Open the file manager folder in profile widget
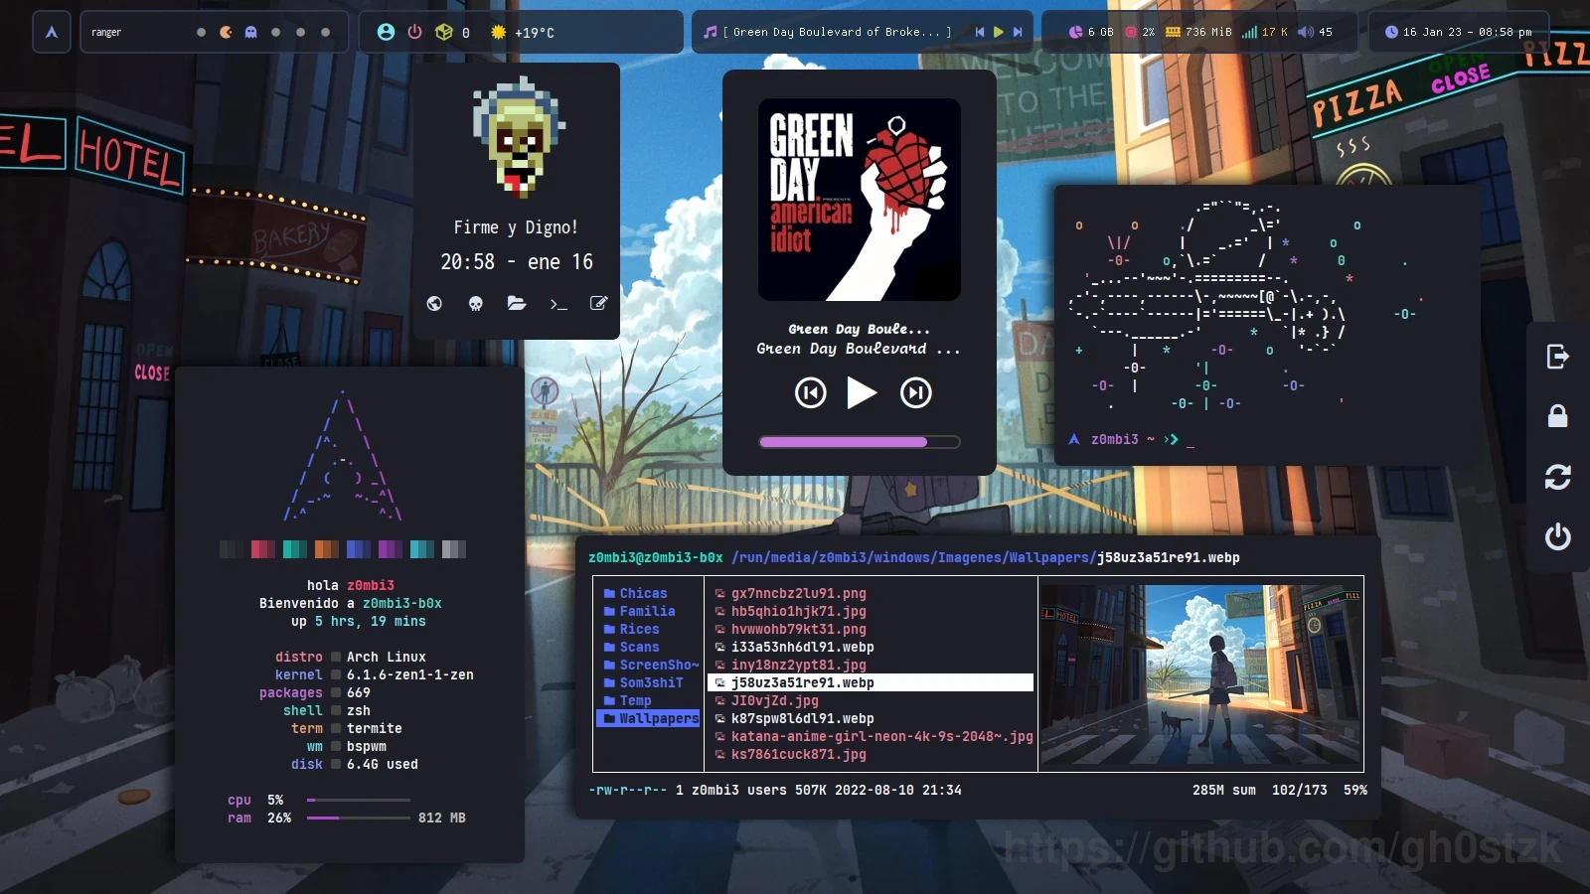The image size is (1590, 894). click(x=517, y=303)
